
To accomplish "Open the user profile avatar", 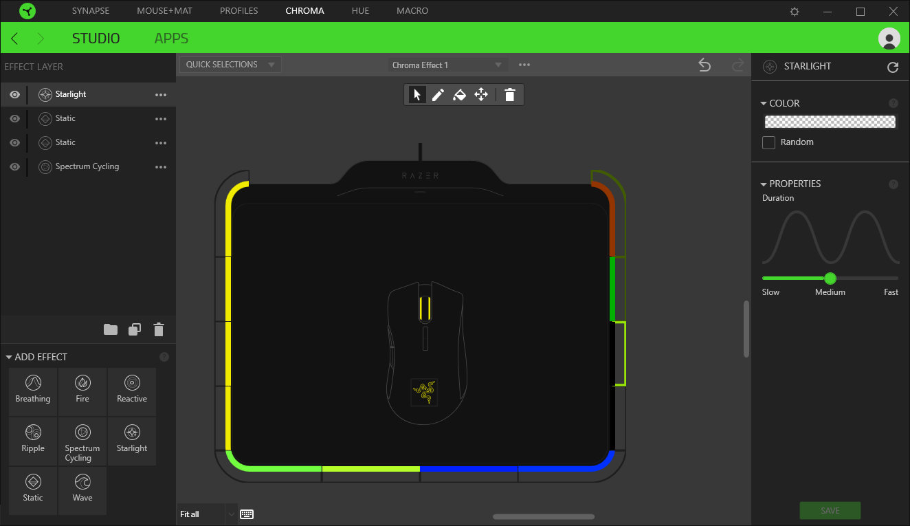I will pos(889,39).
